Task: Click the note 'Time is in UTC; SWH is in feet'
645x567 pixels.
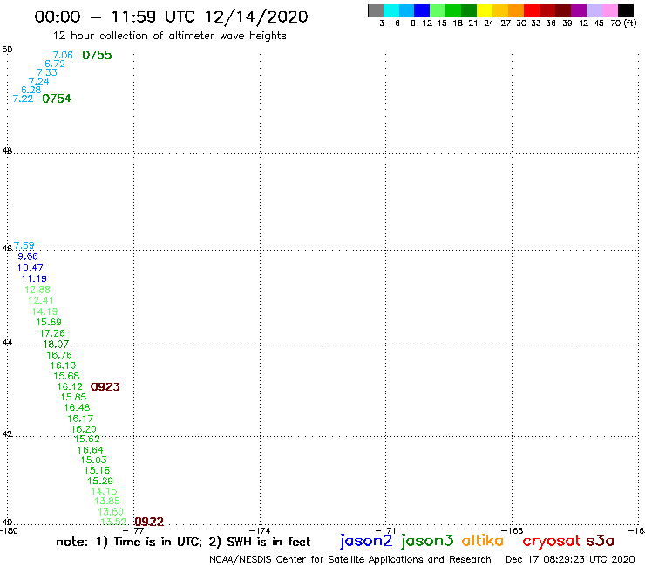Action: coord(183,542)
